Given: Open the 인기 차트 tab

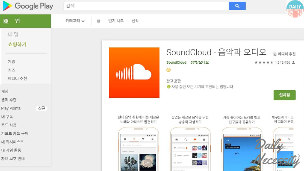Looking at the screenshot, I should pyautogui.click(x=116, y=21).
